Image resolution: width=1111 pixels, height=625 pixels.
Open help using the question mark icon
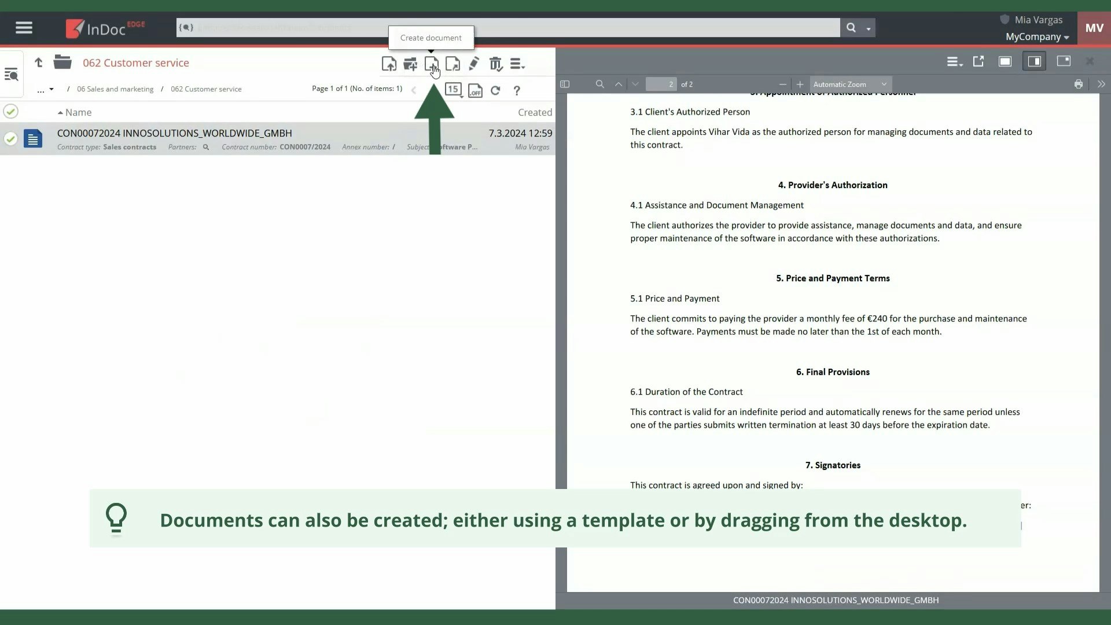[x=517, y=91]
